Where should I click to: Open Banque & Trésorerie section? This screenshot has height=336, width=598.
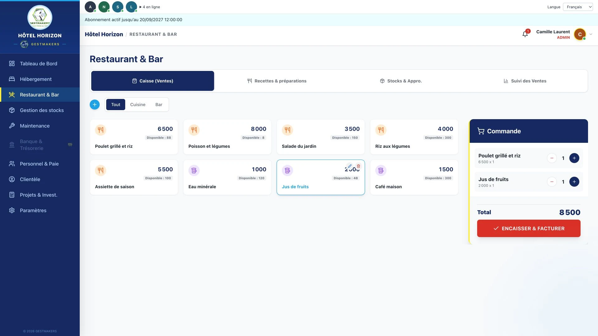(x=40, y=145)
